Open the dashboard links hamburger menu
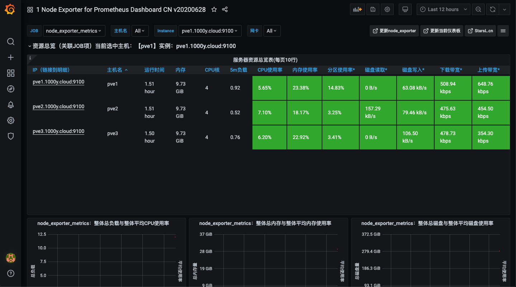The image size is (516, 287). click(503, 31)
